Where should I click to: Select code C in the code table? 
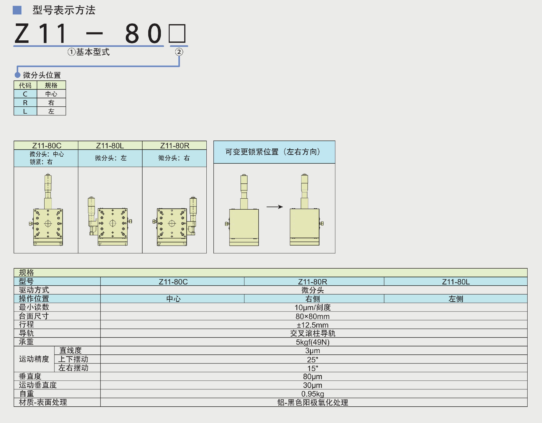25,94
